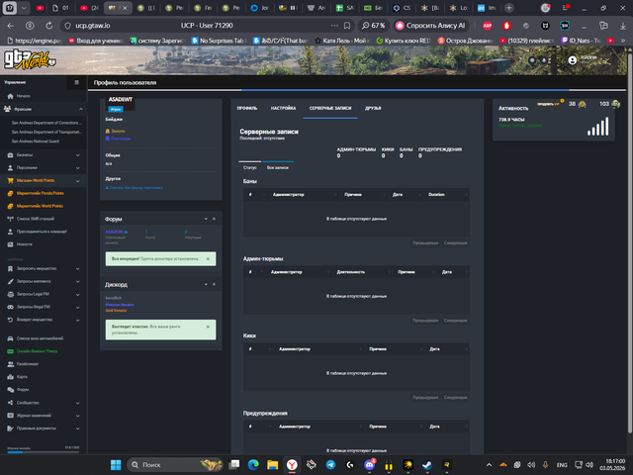
Task: Sort bans table by Администратор column
Action: [289, 195]
